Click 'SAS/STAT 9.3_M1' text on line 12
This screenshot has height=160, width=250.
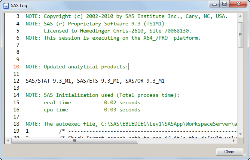click(x=48, y=81)
